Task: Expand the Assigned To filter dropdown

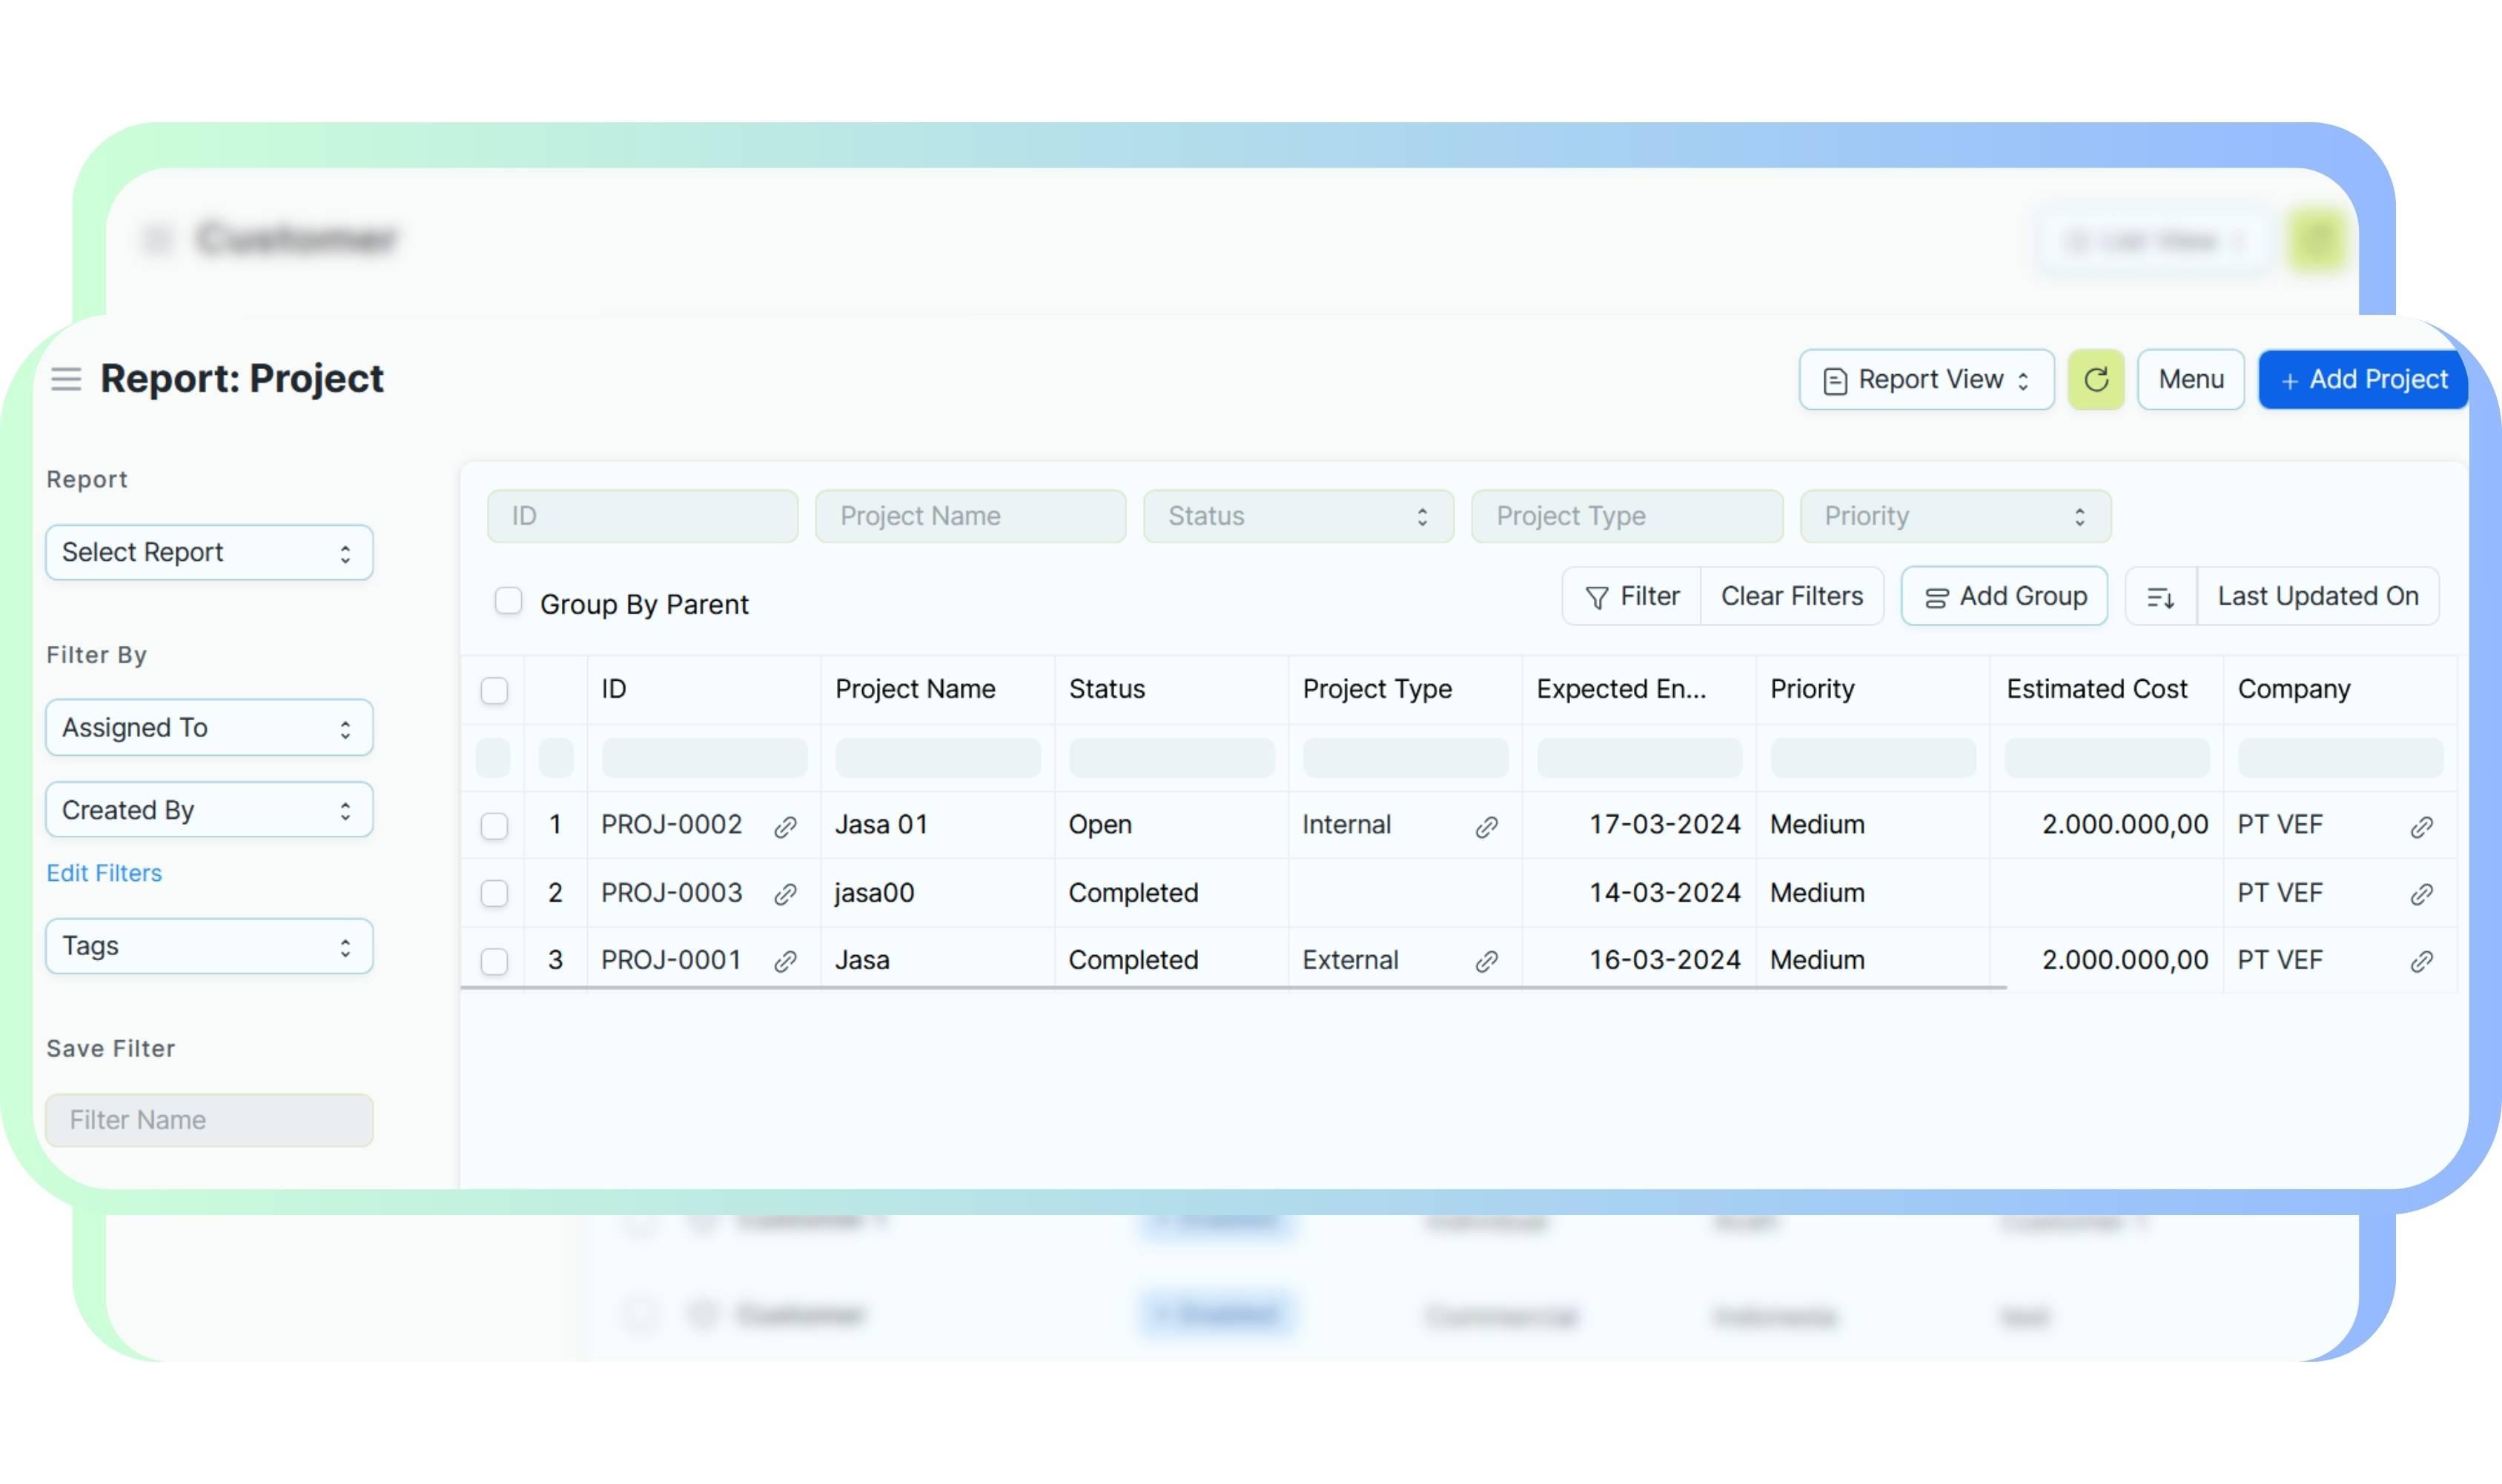Action: pyautogui.click(x=209, y=728)
